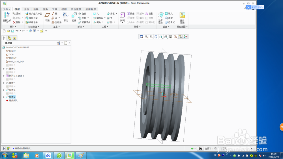This screenshot has height=159, width=283.
Task: Select the 镜像 (Mirror) tool
Action: [131, 14]
